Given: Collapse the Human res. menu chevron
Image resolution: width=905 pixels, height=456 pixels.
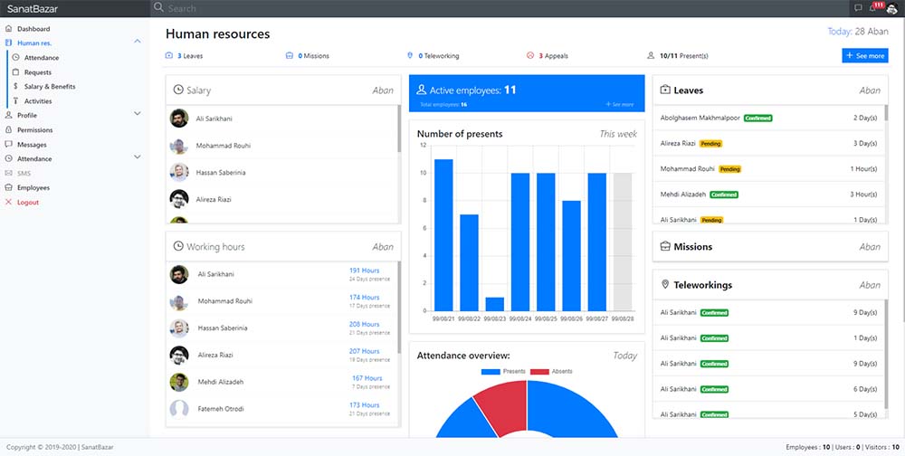Looking at the screenshot, I should (x=138, y=42).
